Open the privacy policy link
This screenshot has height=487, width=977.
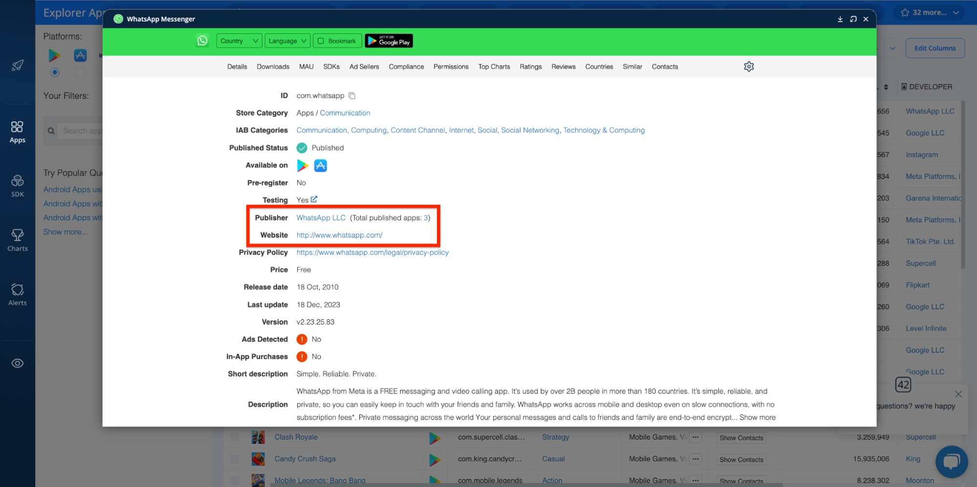coord(372,252)
